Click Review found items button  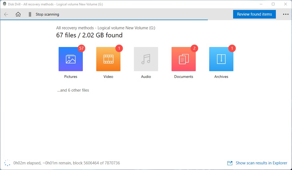point(254,15)
